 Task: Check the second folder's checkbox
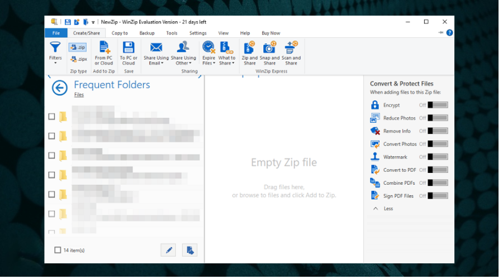click(51, 136)
